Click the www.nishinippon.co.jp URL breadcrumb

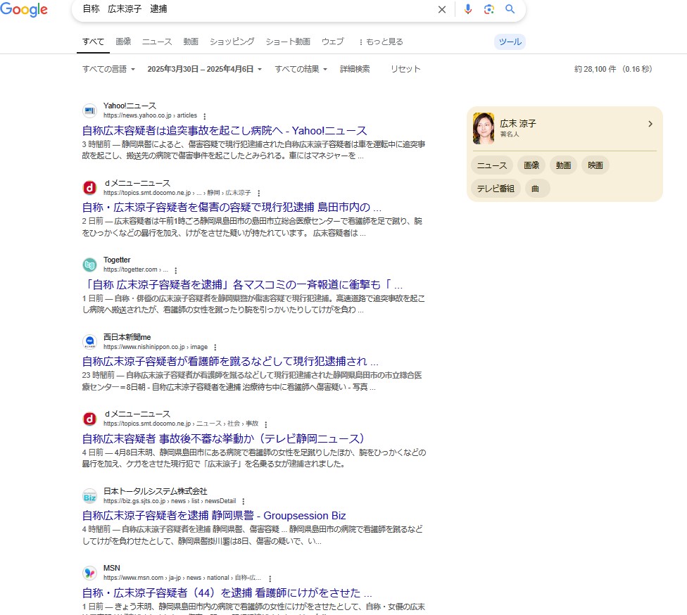(x=156, y=347)
